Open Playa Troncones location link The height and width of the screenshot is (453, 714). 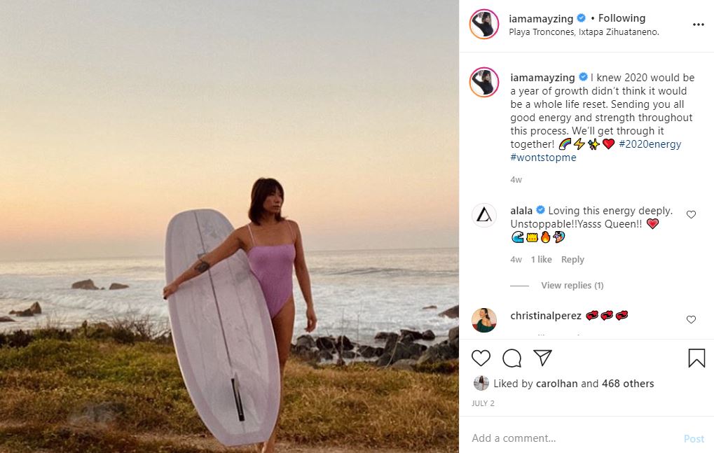click(584, 32)
